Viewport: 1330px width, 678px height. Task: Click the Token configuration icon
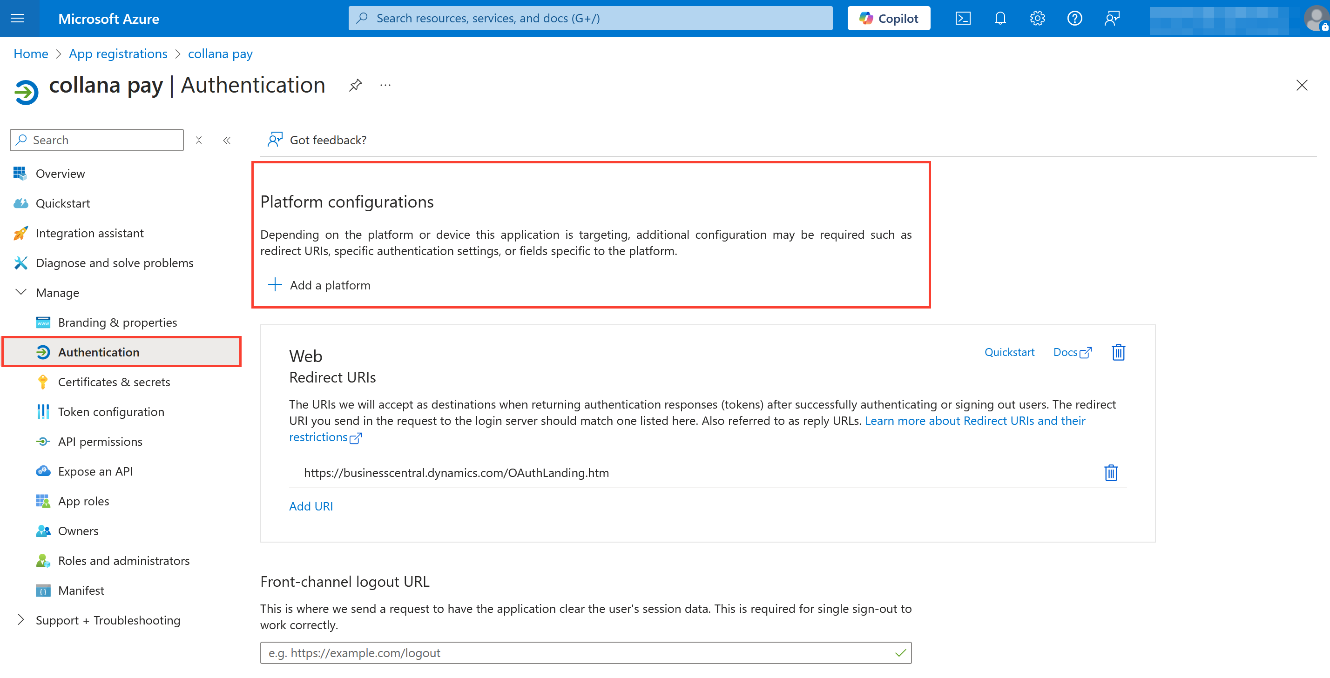coord(43,412)
